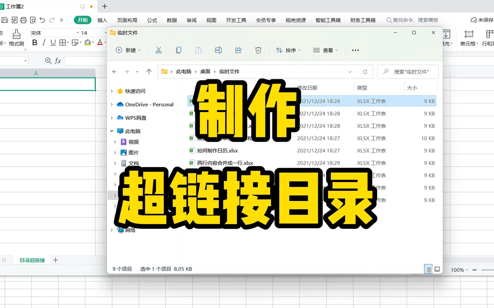Select the 目录超链接 sheet tab
The width and height of the screenshot is (494, 308).
point(32,260)
